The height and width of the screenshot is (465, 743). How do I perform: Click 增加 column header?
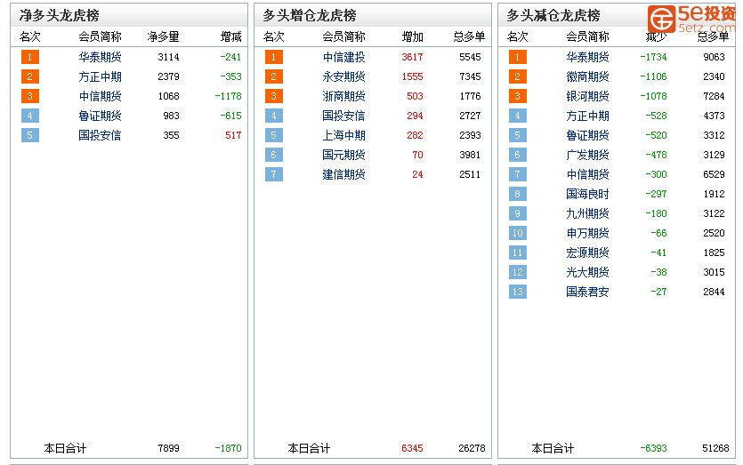412,36
